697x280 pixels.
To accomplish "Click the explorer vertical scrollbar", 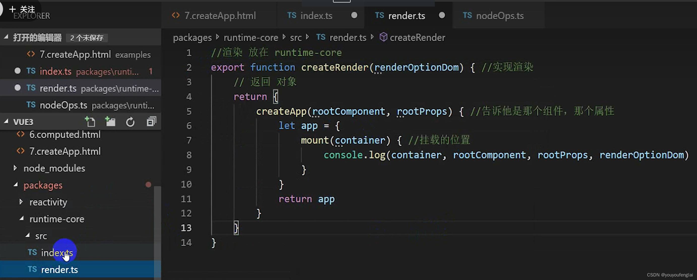I will pos(157,233).
